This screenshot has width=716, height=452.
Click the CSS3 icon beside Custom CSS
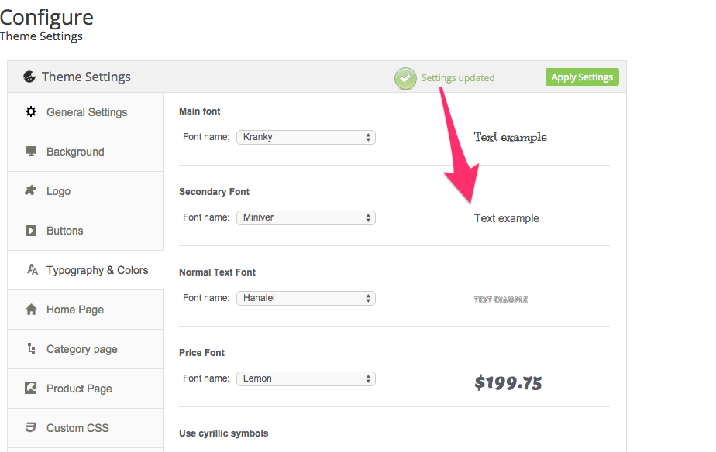(30, 427)
